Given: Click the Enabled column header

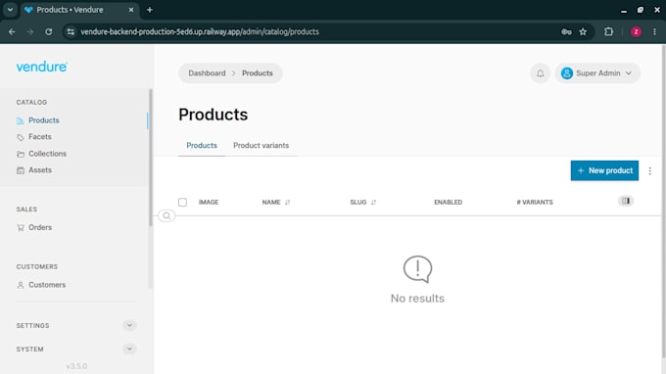Looking at the screenshot, I should [448, 203].
